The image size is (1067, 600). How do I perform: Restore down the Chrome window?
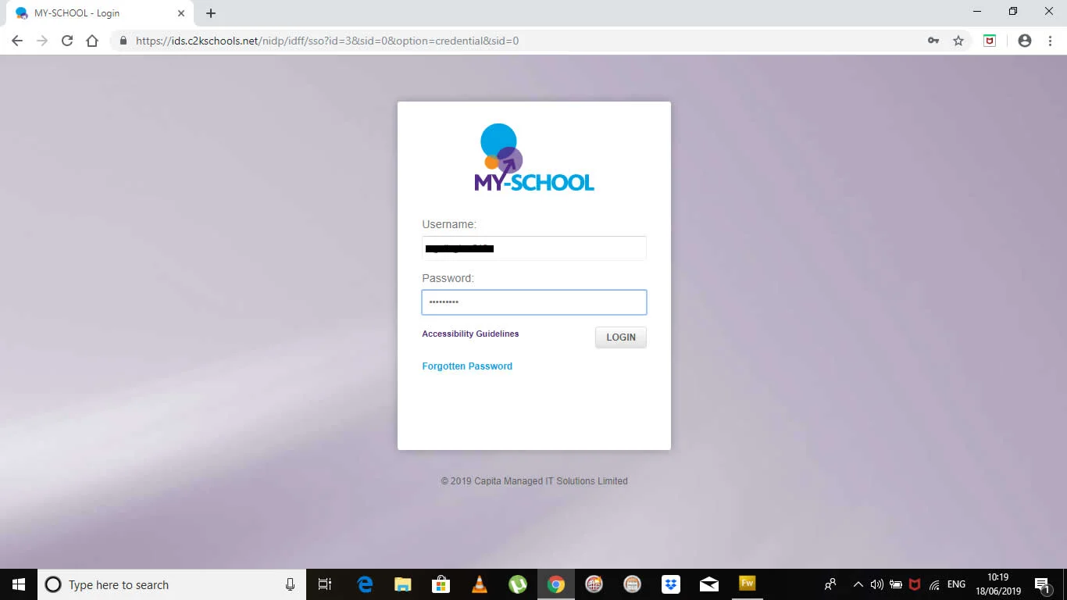click(x=1013, y=12)
